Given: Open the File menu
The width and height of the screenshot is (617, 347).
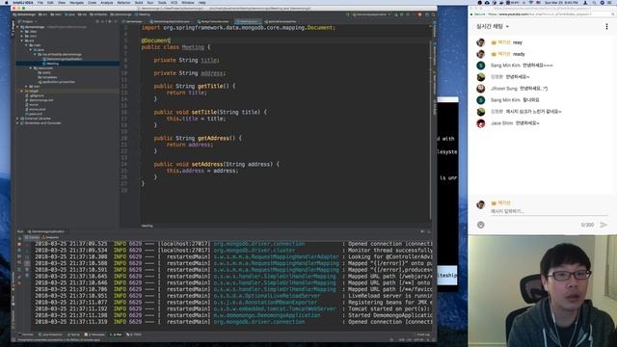Looking at the screenshot, I should (40, 2).
